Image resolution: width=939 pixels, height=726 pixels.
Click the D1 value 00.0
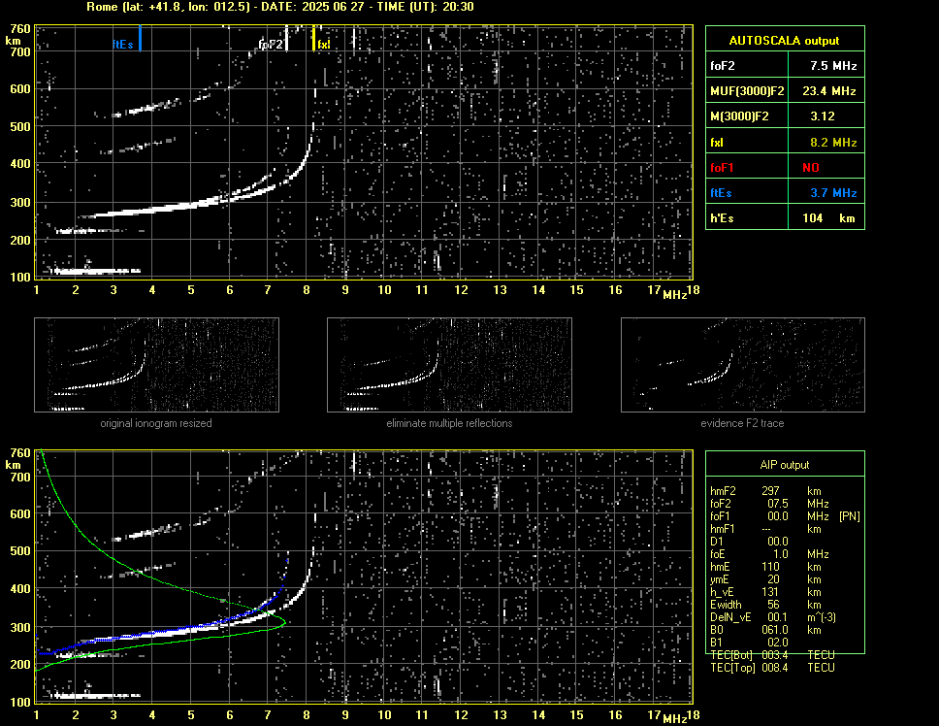(x=778, y=542)
